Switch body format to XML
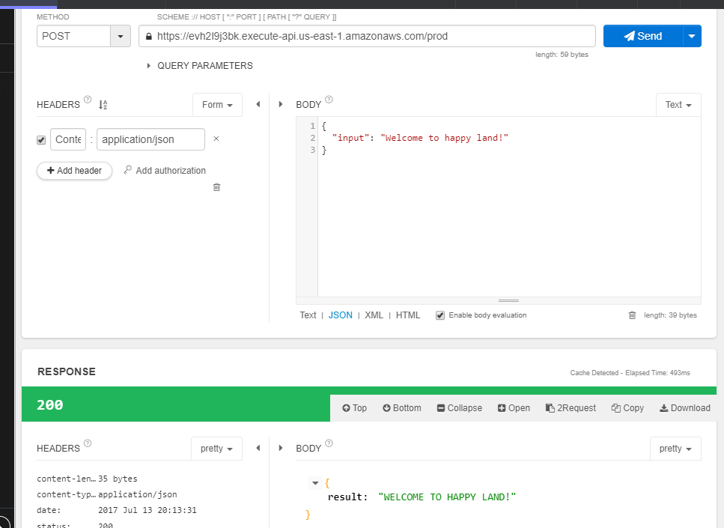Viewport: 724px width, 528px height. 374,315
